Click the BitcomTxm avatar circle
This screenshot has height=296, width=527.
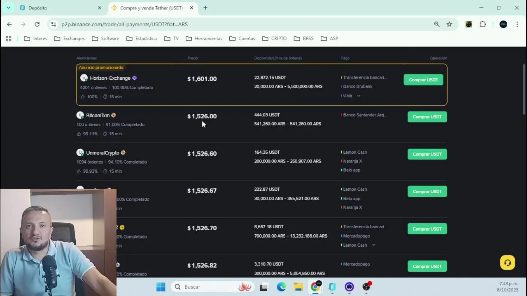80,116
